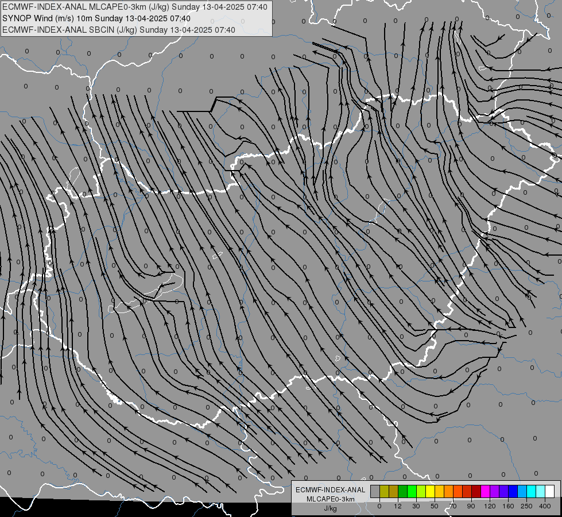Click the legend value 12
Screen dimensions: 562x517
coord(398,506)
